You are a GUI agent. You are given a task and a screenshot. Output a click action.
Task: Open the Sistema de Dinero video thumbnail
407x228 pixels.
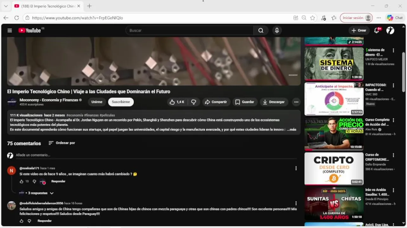tap(334, 64)
